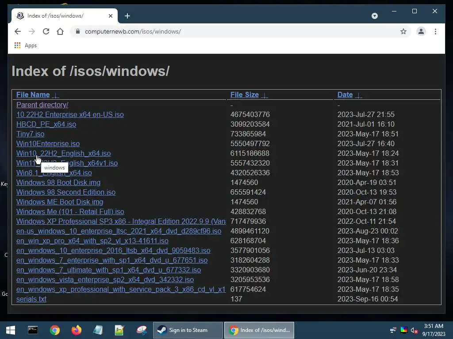The height and width of the screenshot is (339, 453).
Task: Switch to the Sign in to Steam window
Action: [x=188, y=330]
